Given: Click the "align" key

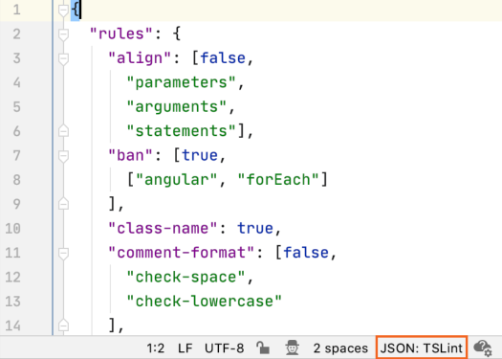Looking at the screenshot, I should pos(140,58).
